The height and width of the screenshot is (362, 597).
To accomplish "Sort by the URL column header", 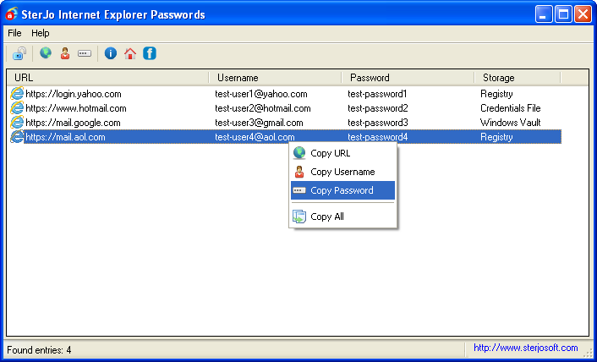I will pos(107,78).
